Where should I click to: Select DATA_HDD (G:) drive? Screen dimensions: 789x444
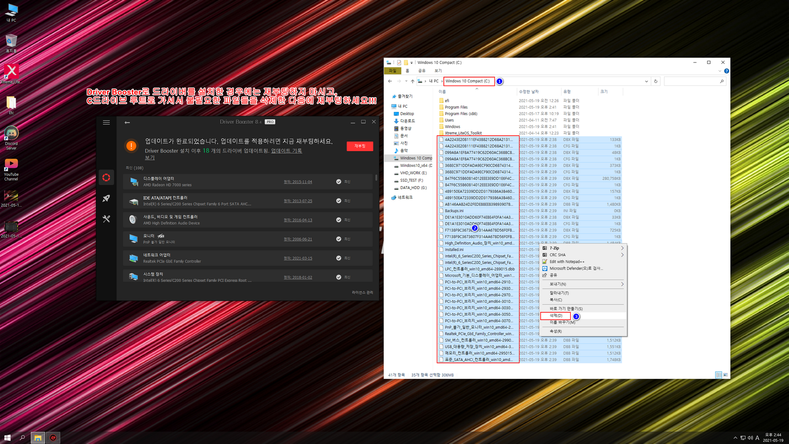[413, 188]
